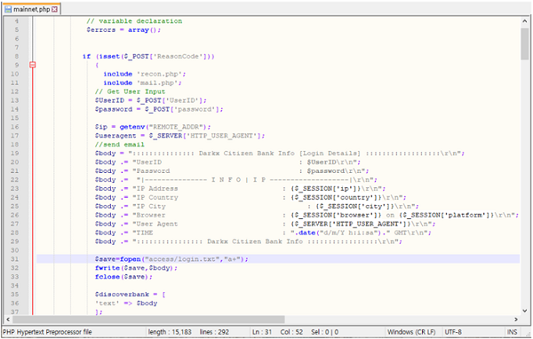Click the vertical scrollbar thumb

(524, 43)
